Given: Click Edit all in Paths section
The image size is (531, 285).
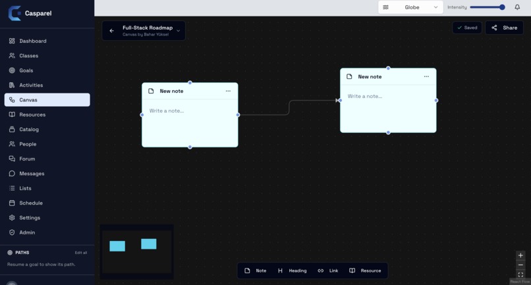Looking at the screenshot, I should tap(81, 253).
